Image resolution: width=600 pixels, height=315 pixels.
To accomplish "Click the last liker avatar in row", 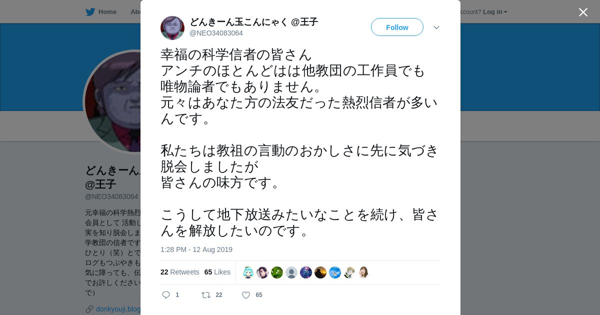I will tap(364, 272).
